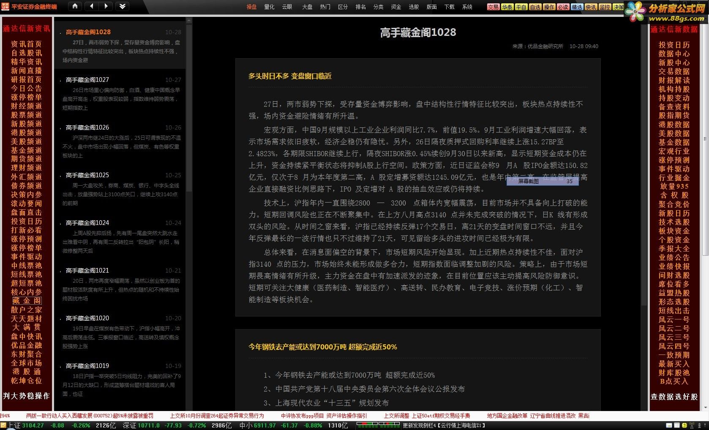This screenshot has height=430, width=709.
Task: Open 新闻直播 in left sidebar
Action: pos(26,70)
